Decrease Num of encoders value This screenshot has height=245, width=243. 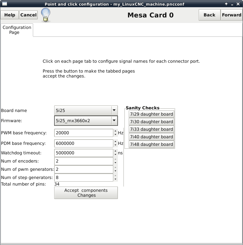coord(115,163)
